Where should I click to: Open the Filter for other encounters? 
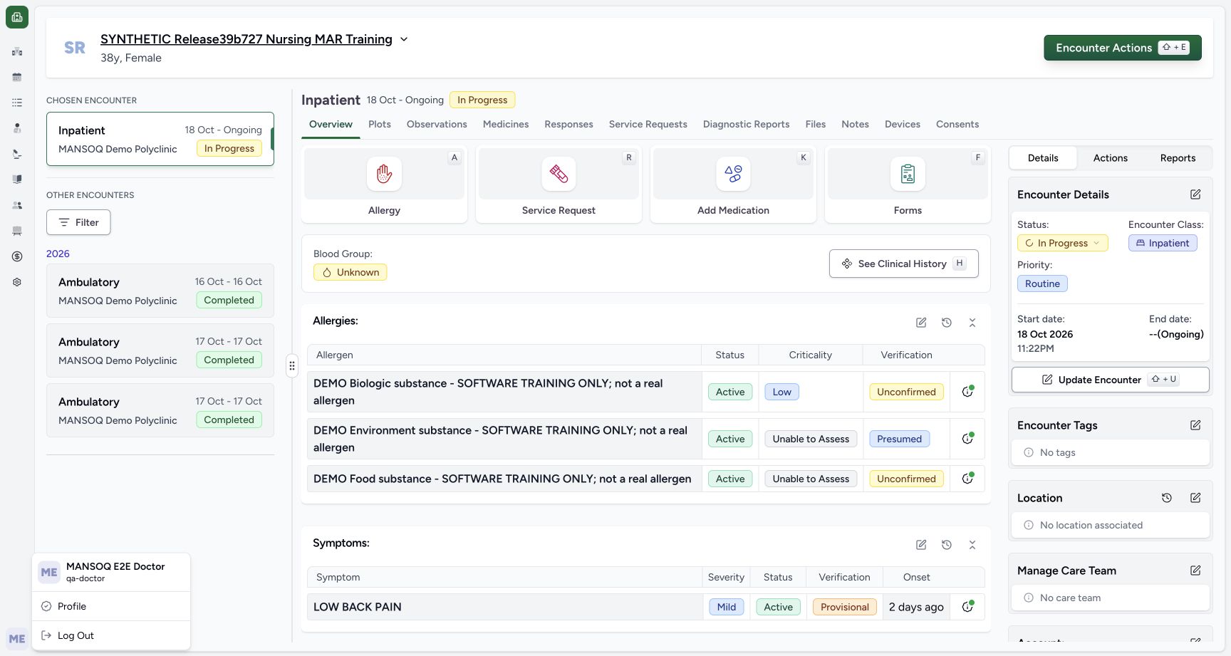click(x=78, y=222)
